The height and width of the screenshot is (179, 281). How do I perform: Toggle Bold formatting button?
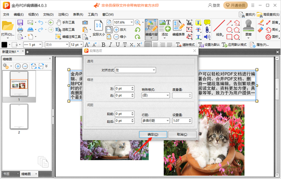click(x=104, y=45)
